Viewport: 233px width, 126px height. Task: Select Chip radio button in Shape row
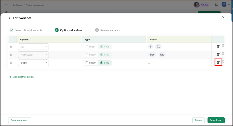pyautogui.click(x=102, y=63)
